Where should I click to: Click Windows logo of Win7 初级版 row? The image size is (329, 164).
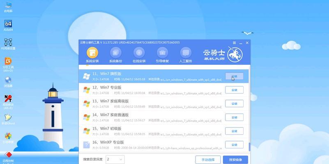tap(86, 131)
